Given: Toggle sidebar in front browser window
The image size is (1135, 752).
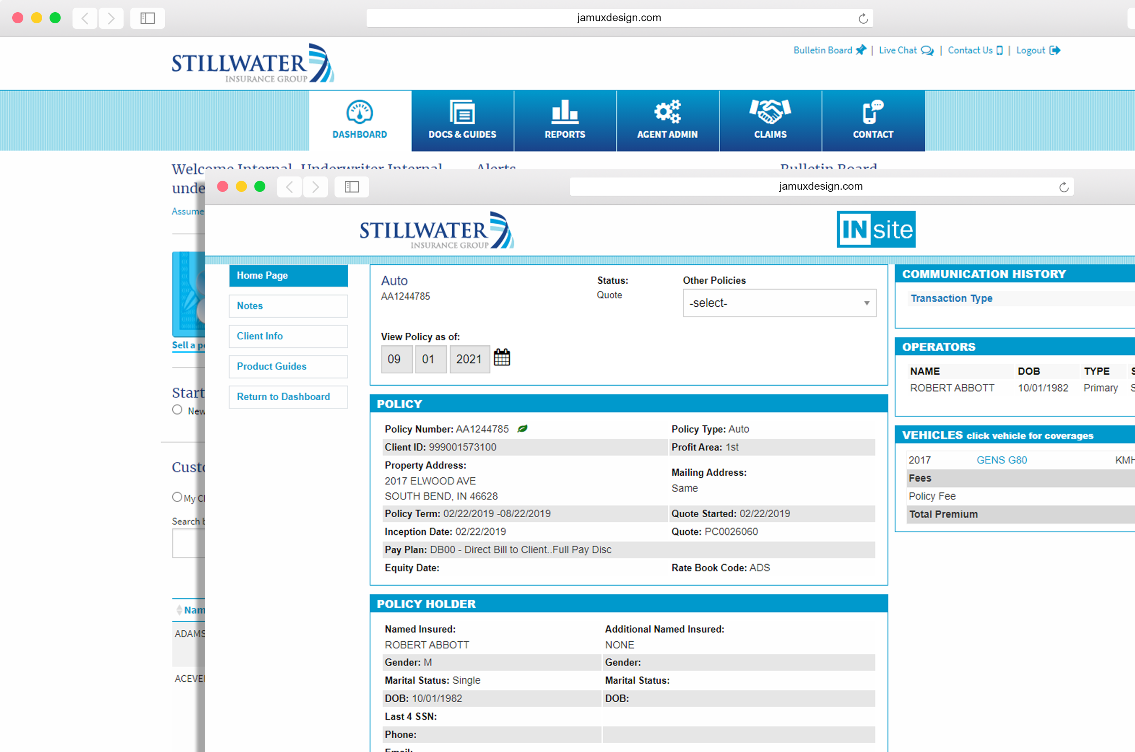Looking at the screenshot, I should point(351,187).
